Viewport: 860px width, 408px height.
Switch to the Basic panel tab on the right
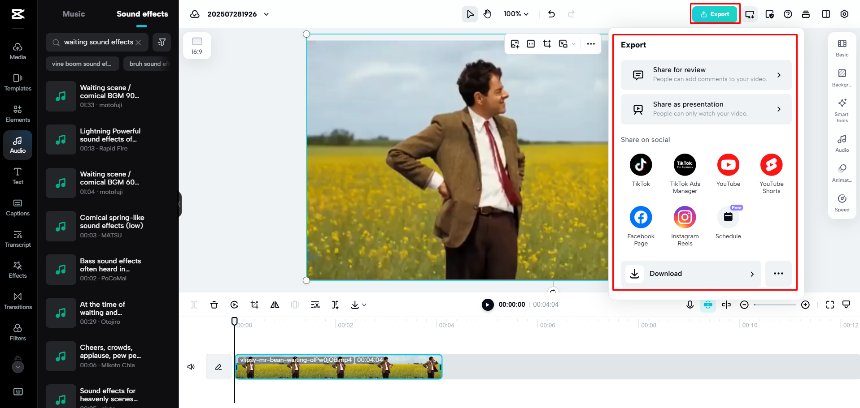[x=842, y=48]
